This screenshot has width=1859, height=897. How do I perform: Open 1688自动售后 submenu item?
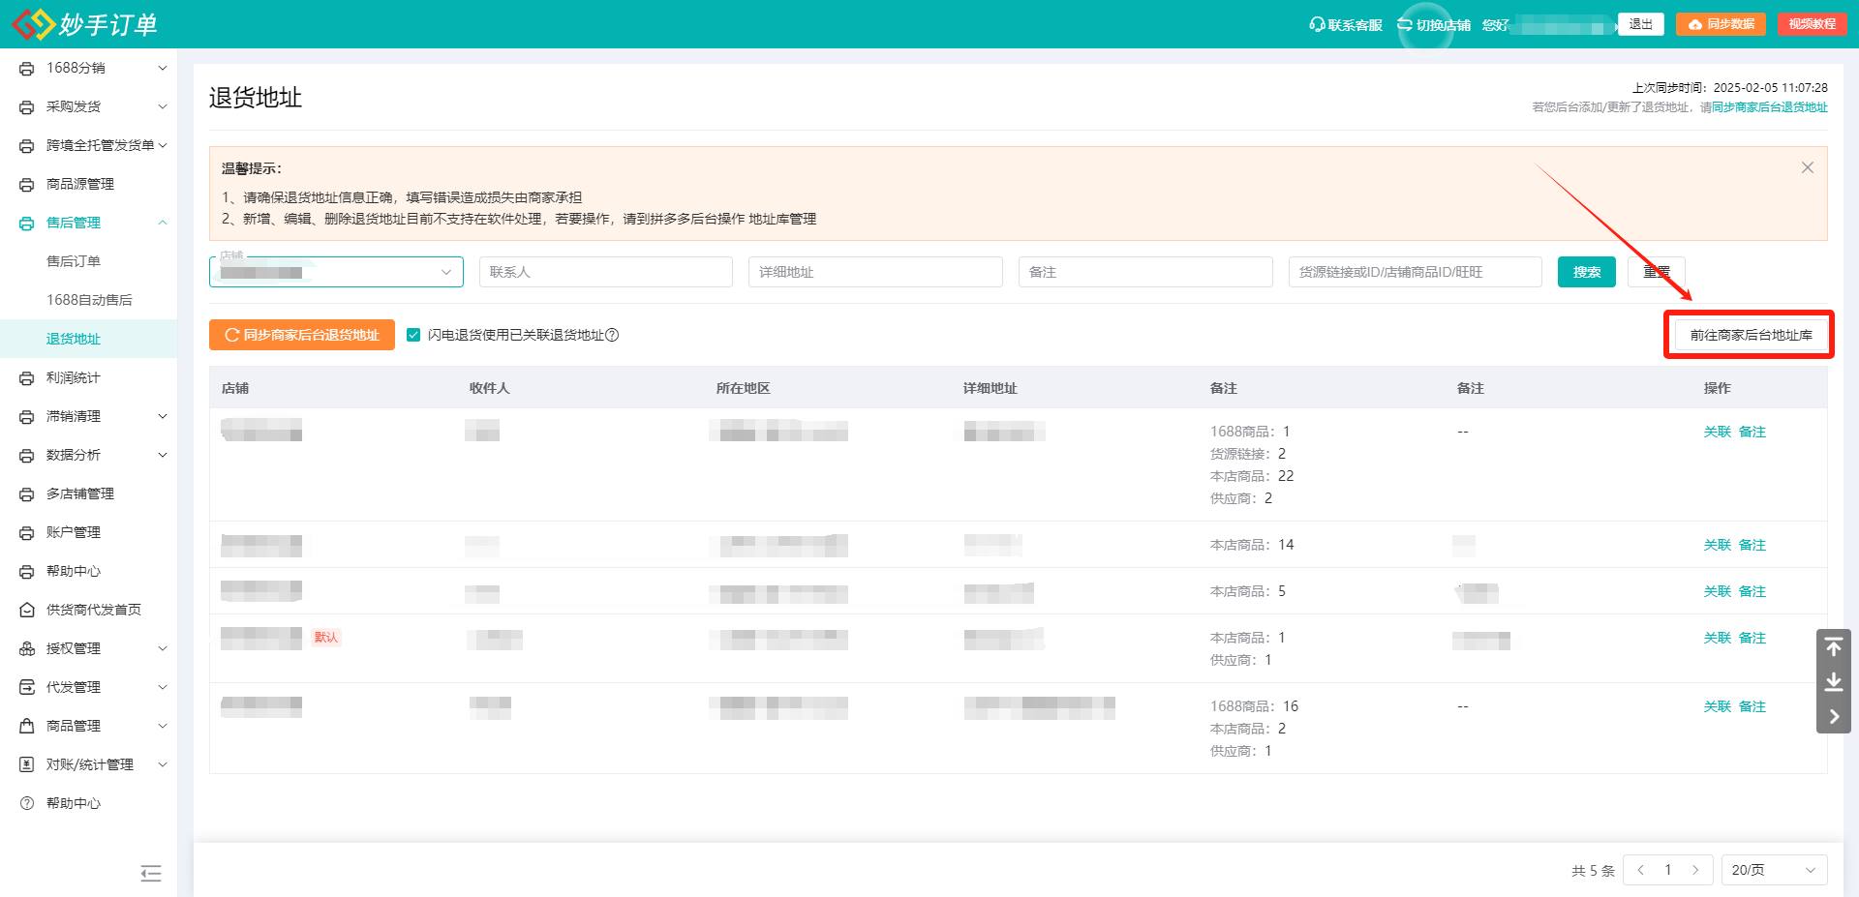[89, 300]
